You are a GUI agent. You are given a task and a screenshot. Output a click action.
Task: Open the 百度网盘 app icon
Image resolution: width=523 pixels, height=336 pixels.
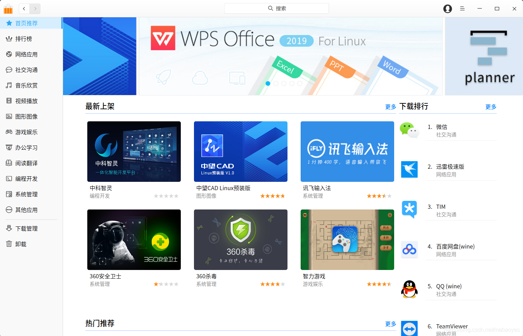(409, 250)
